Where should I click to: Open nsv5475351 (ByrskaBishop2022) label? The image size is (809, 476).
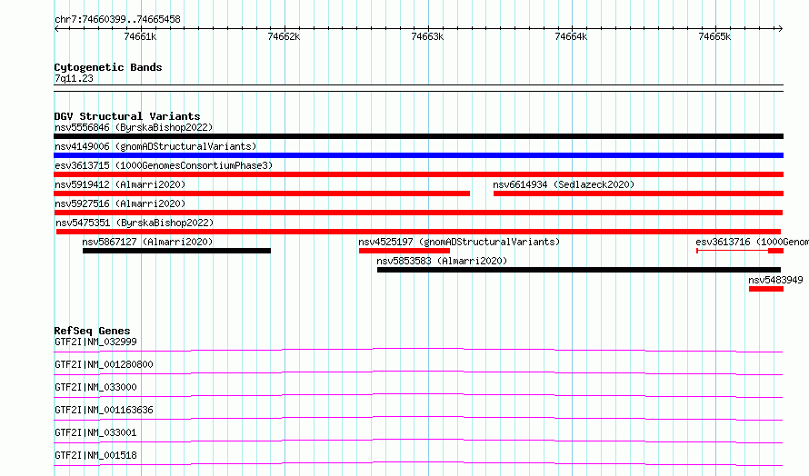[135, 223]
